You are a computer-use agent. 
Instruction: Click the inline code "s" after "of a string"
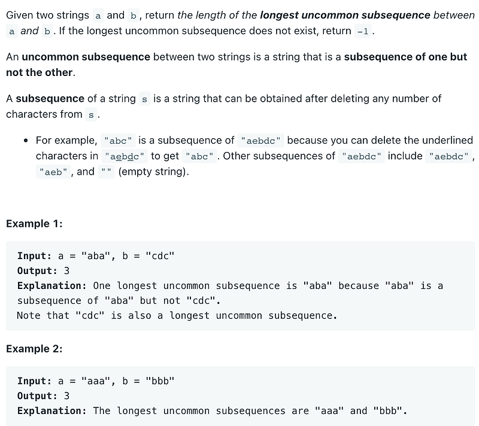144,99
